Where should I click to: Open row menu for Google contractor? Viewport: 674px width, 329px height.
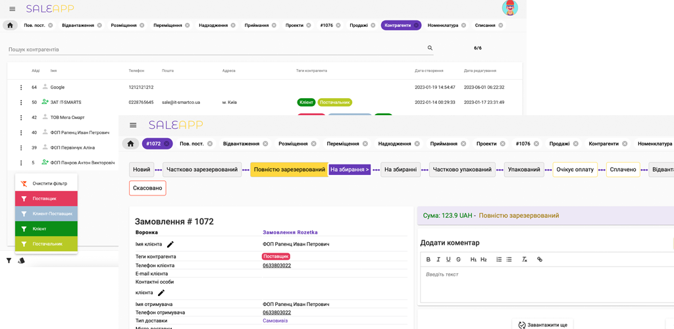20,88
